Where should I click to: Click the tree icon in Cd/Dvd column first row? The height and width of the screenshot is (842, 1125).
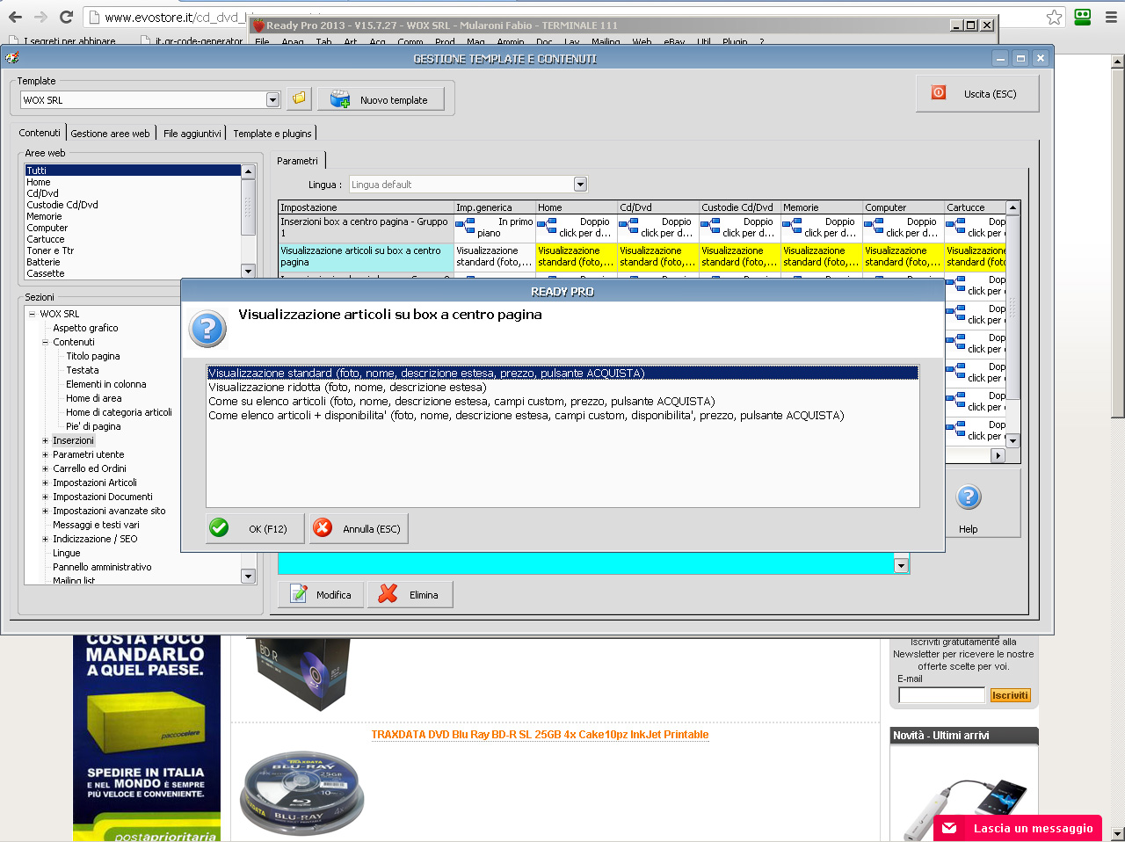point(628,227)
